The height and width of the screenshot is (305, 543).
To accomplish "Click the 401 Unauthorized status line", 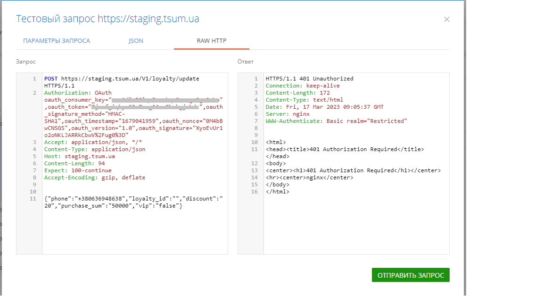I will point(310,79).
